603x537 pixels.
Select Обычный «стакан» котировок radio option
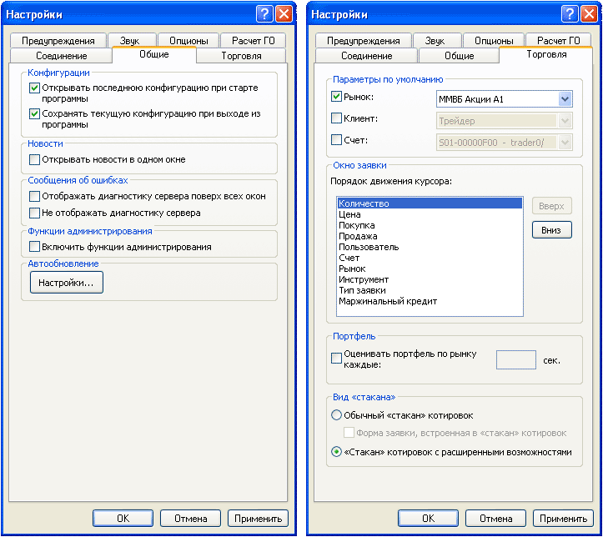click(x=336, y=415)
